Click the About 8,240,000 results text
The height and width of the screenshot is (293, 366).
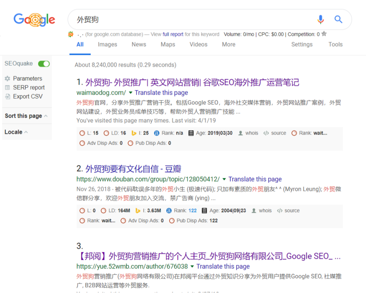point(125,65)
